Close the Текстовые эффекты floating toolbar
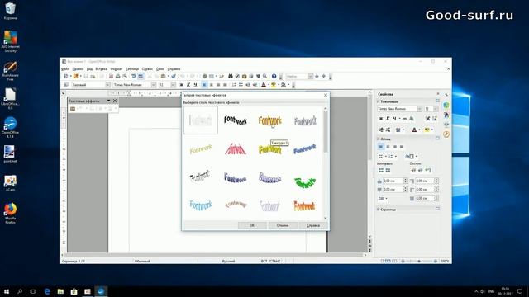This screenshot has width=529, height=297. click(115, 101)
